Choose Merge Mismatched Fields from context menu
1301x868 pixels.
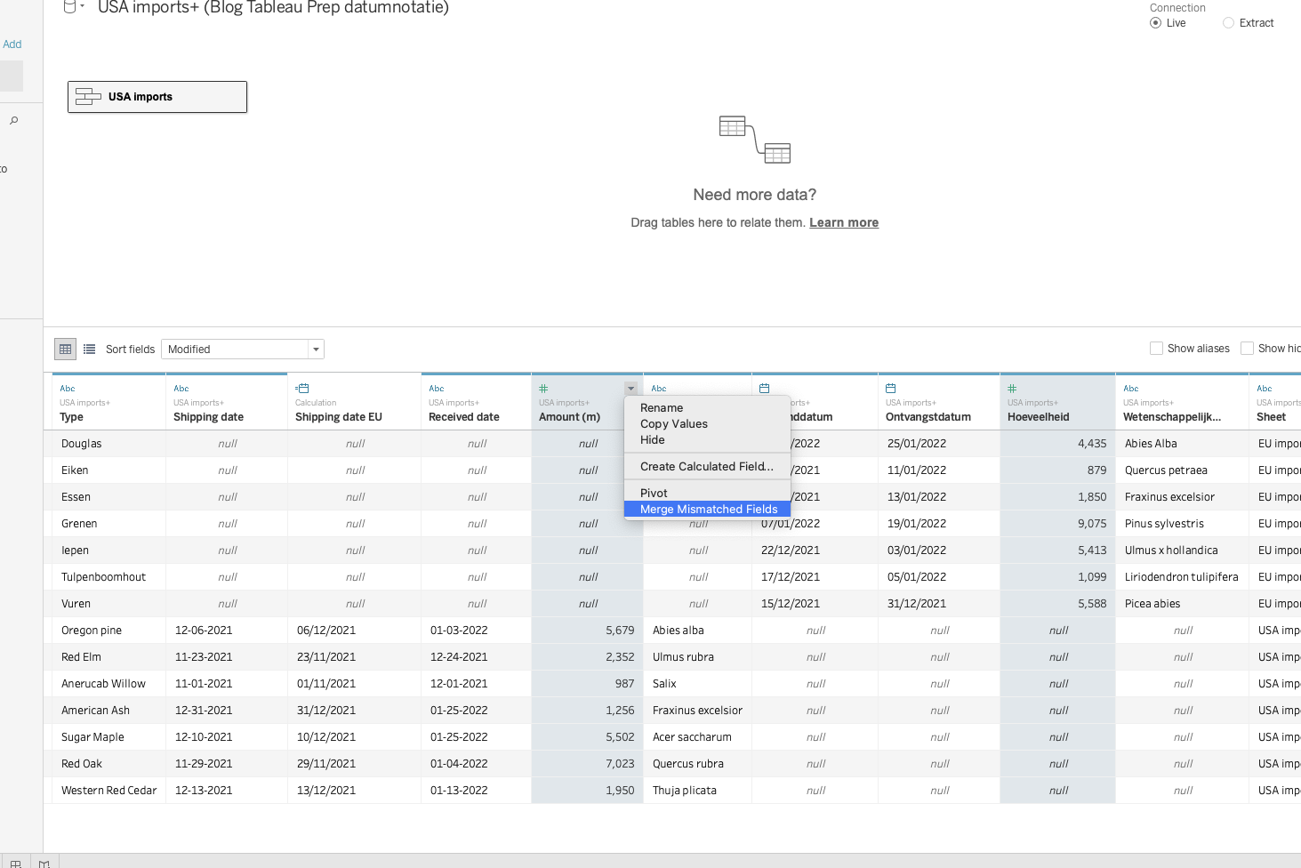coord(709,510)
